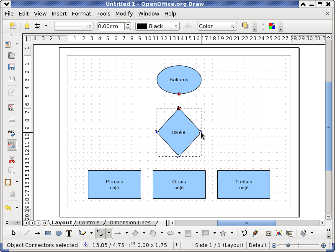Zoom out with minus button
This screenshot has height=252, width=335.
coord(274,246)
